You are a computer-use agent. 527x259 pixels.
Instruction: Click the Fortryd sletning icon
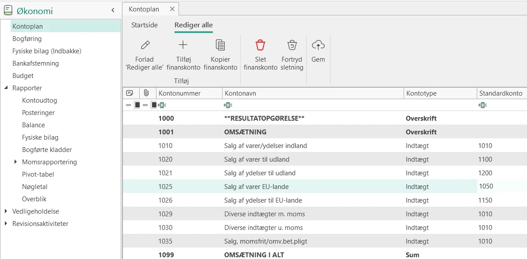click(x=292, y=44)
